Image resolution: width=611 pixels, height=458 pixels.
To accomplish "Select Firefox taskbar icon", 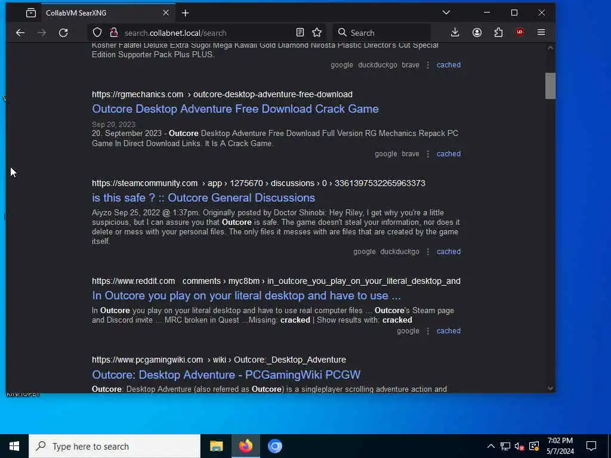I will point(245,446).
